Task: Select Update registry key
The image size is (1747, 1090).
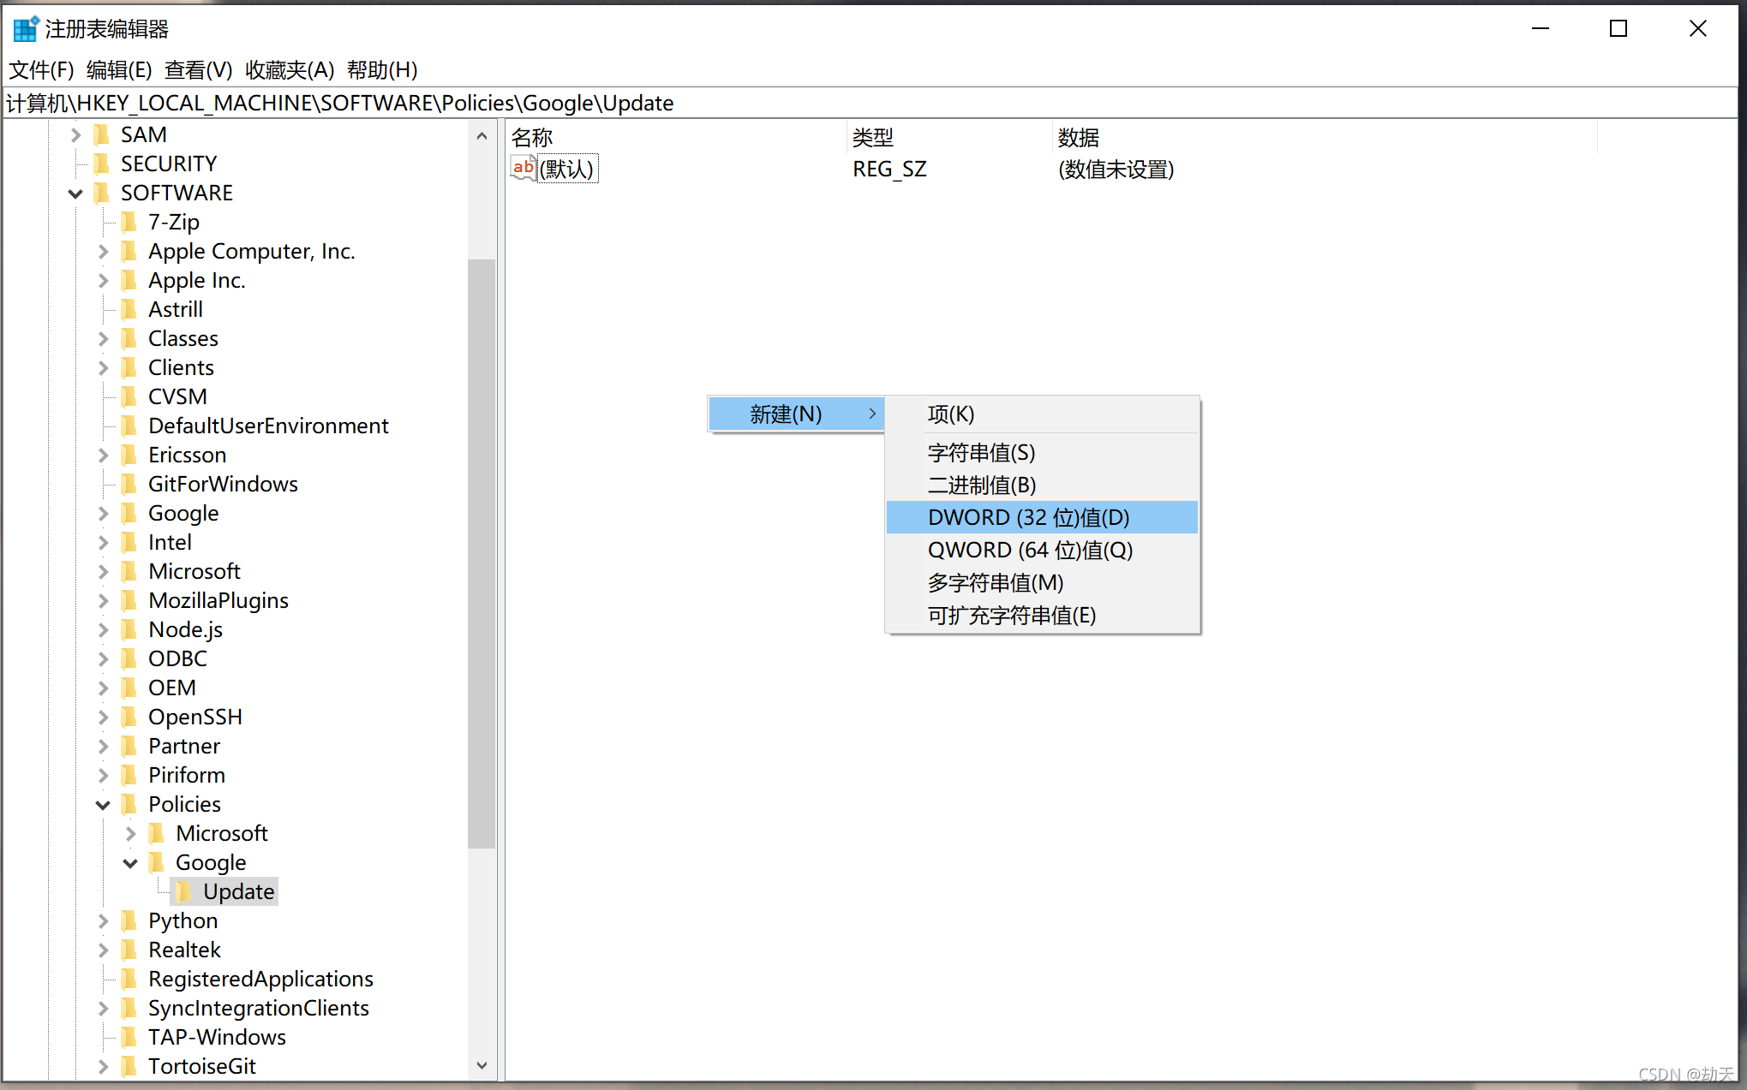Action: point(237,890)
